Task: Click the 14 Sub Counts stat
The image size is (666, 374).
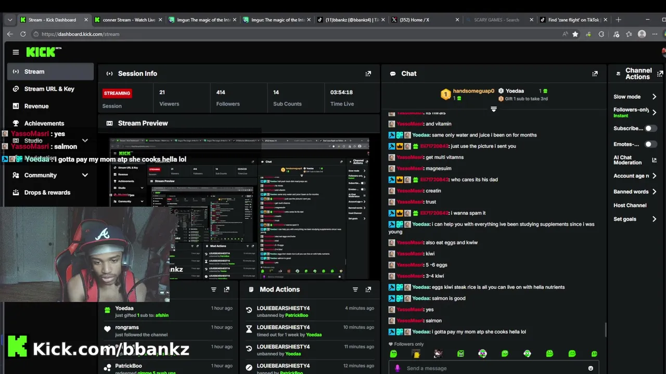Action: pos(287,98)
